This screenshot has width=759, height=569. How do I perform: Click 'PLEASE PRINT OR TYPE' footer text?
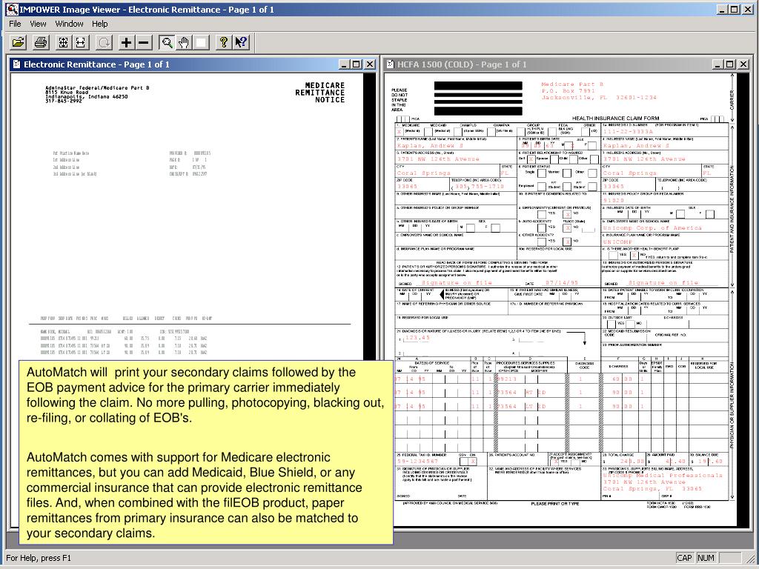(x=554, y=504)
